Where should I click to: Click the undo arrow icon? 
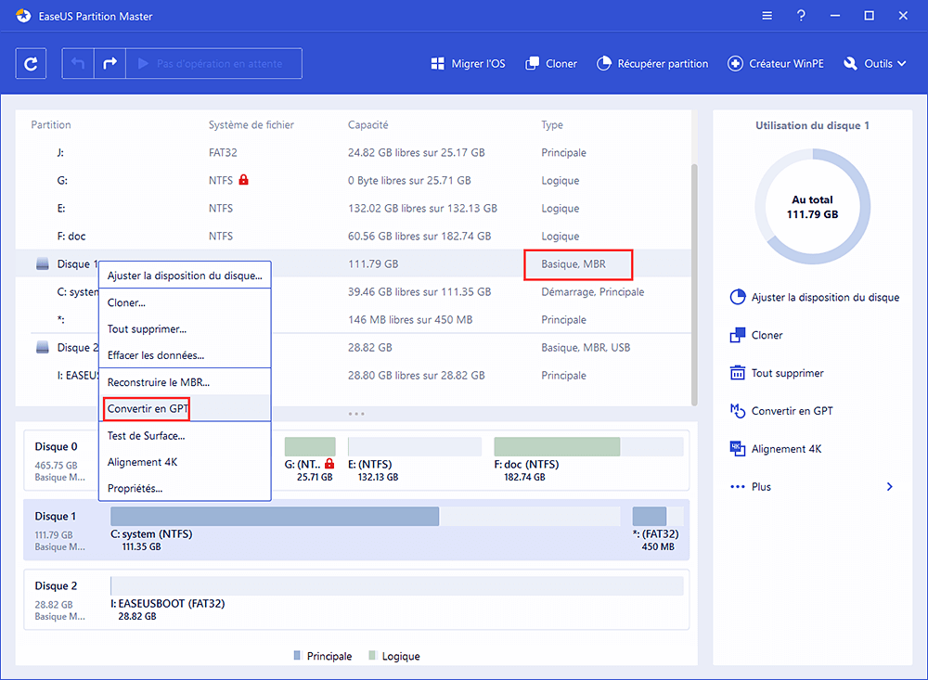click(79, 64)
